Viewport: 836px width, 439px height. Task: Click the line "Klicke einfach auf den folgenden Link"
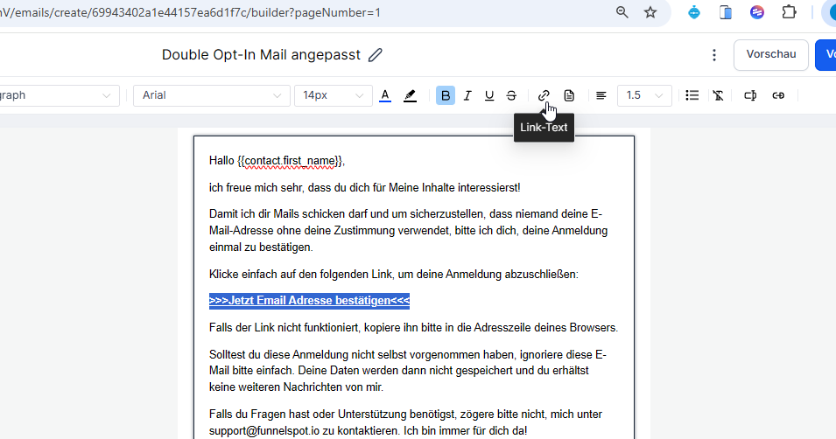393,275
